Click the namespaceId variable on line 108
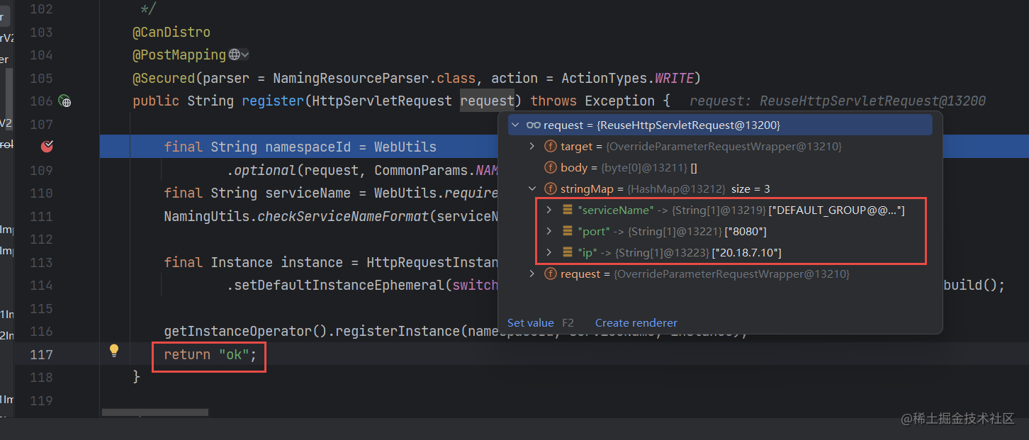This screenshot has width=1029, height=440. (x=308, y=147)
